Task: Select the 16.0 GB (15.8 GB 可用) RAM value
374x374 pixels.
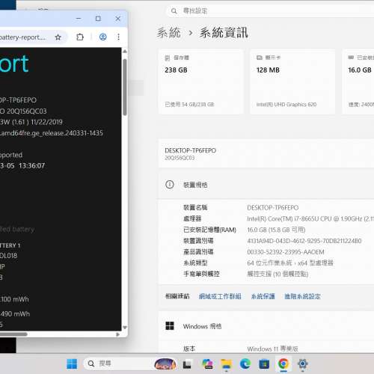Action: click(276, 230)
